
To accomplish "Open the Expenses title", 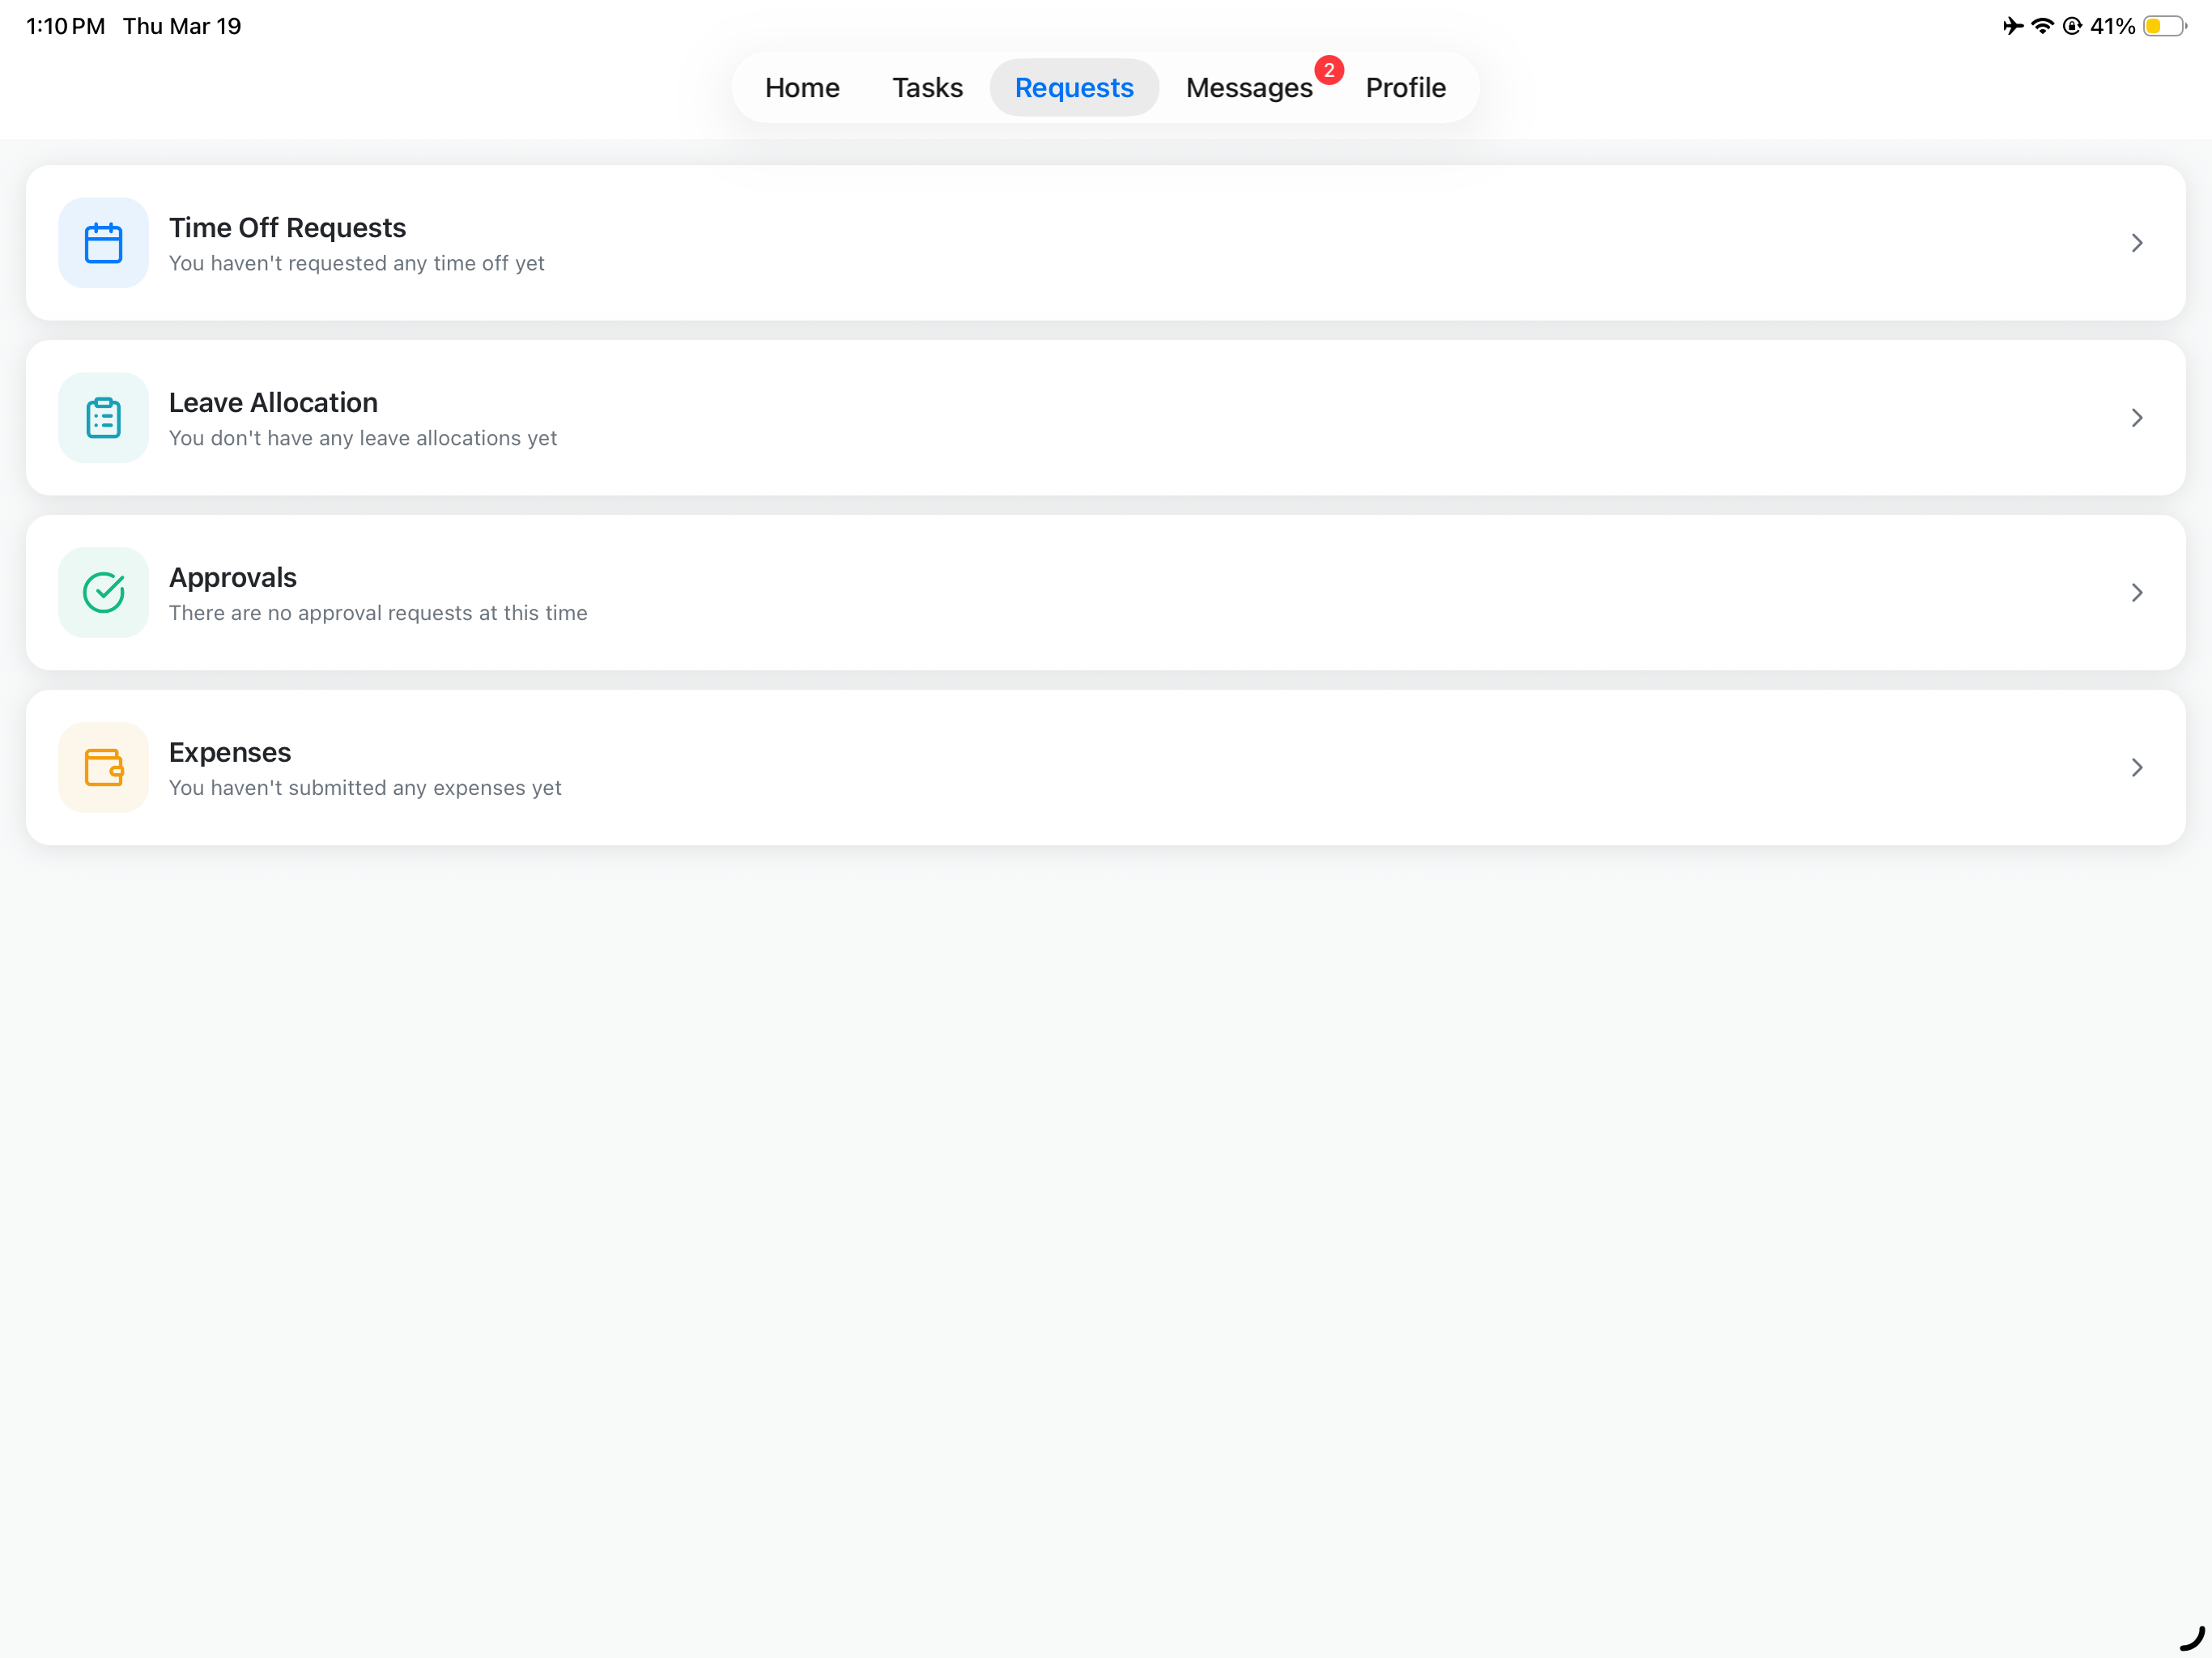I will [x=230, y=753].
